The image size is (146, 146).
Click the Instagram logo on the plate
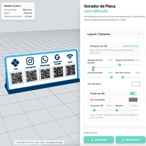click(30, 61)
